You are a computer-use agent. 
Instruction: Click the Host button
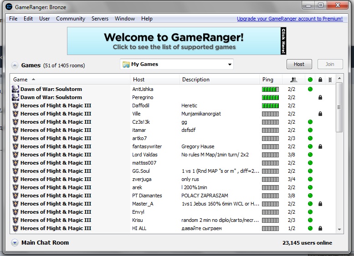299,64
